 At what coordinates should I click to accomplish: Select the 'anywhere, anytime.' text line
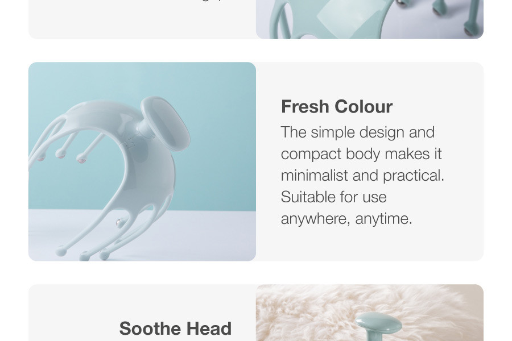point(346,218)
